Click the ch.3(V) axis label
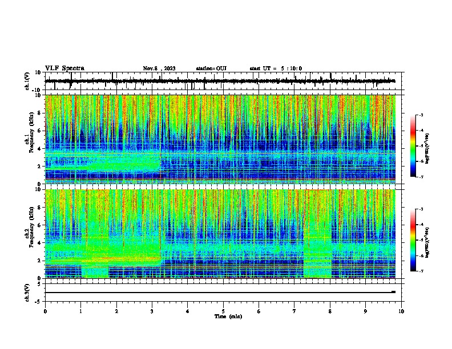The image size is (452, 349). [27, 293]
